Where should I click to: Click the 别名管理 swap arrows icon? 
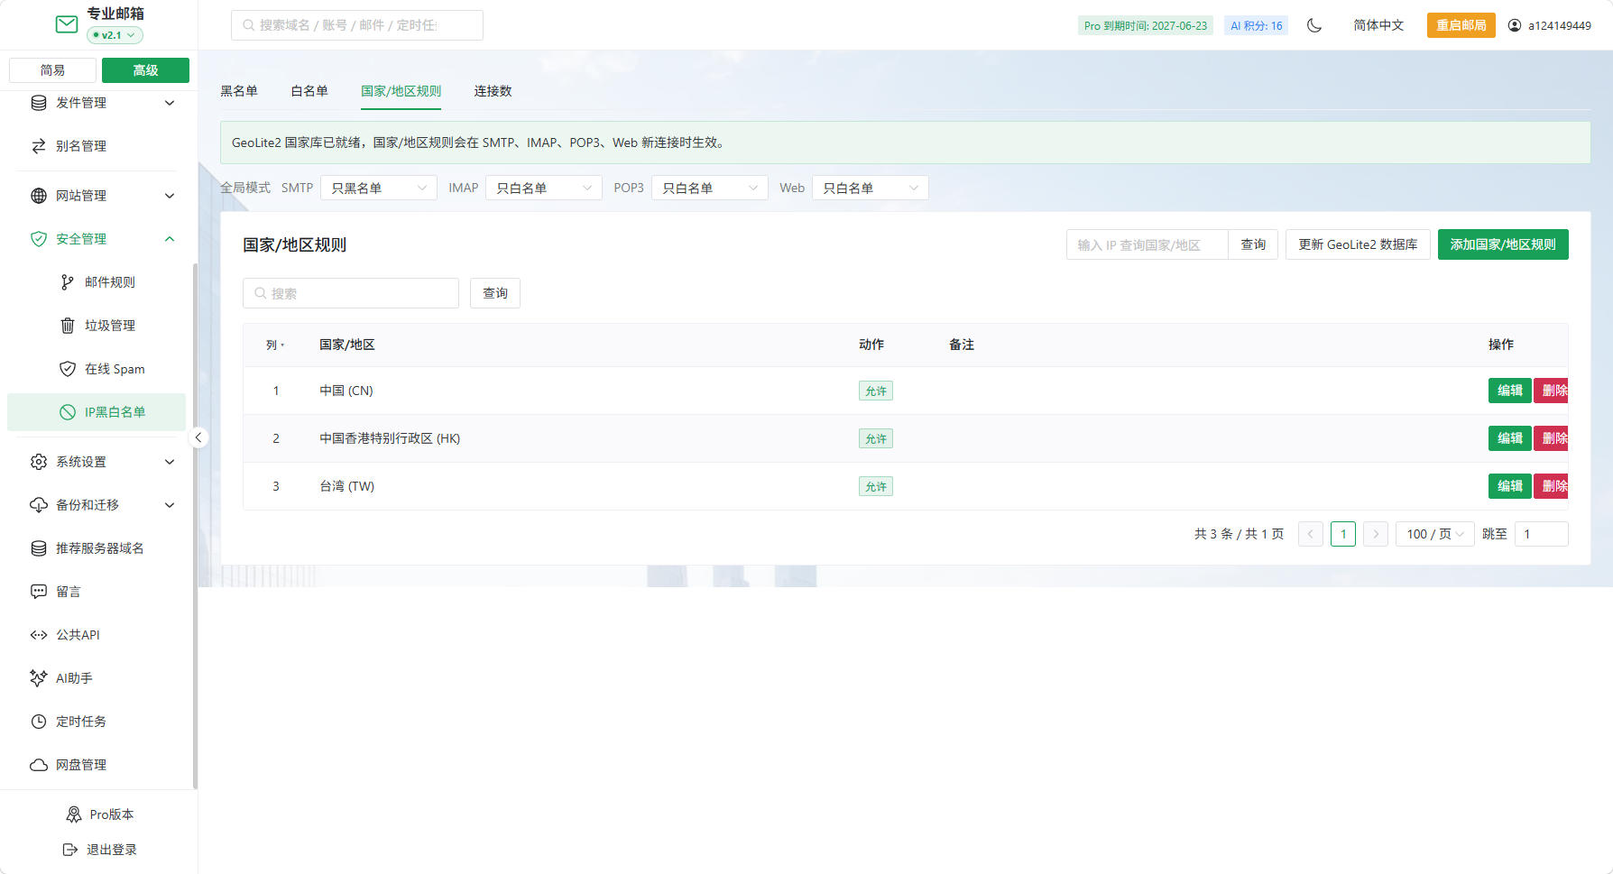coord(39,146)
